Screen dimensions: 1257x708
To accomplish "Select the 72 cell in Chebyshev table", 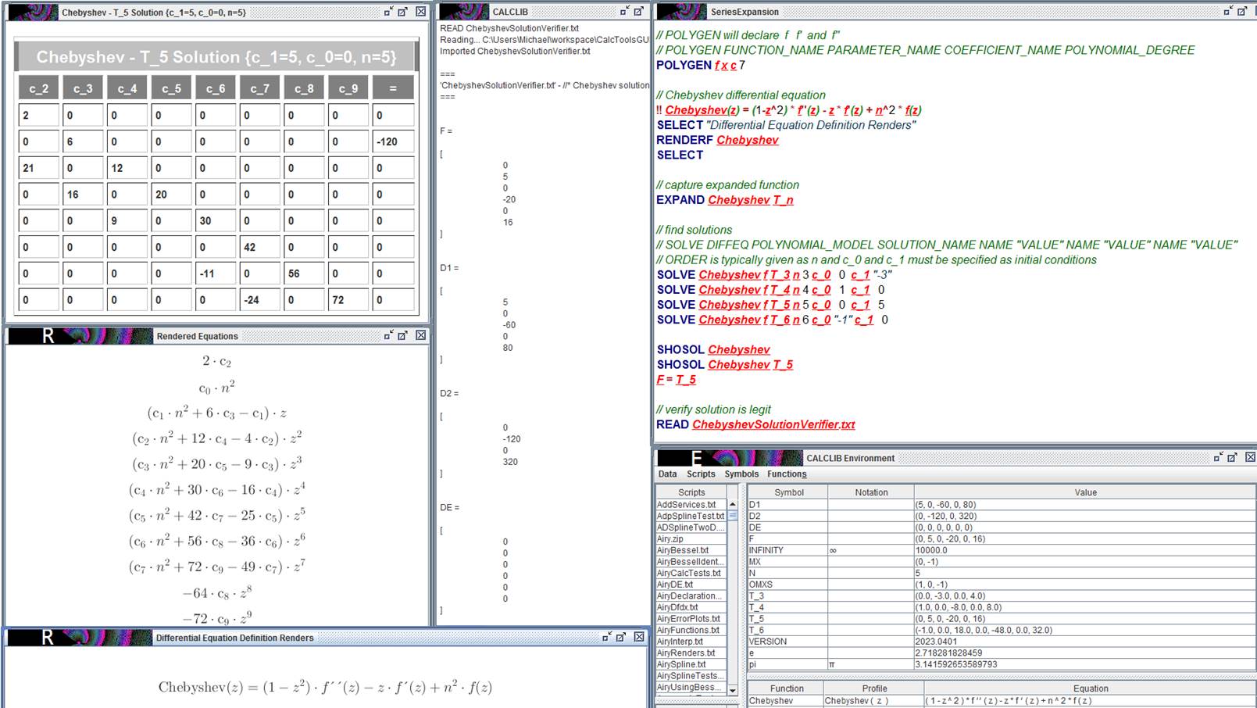I will [348, 300].
